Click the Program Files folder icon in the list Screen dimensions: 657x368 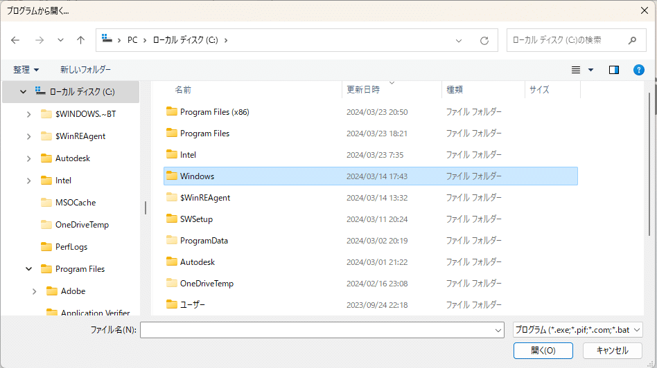(x=171, y=133)
